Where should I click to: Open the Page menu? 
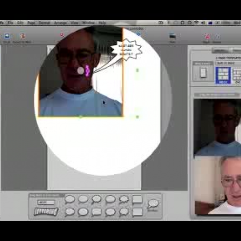31,23
